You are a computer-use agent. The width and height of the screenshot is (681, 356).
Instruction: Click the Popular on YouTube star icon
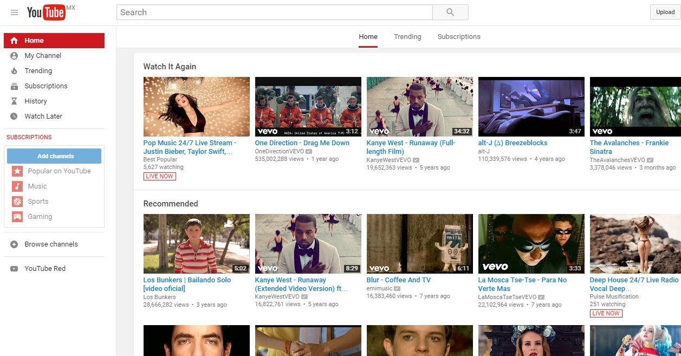pyautogui.click(x=17, y=171)
